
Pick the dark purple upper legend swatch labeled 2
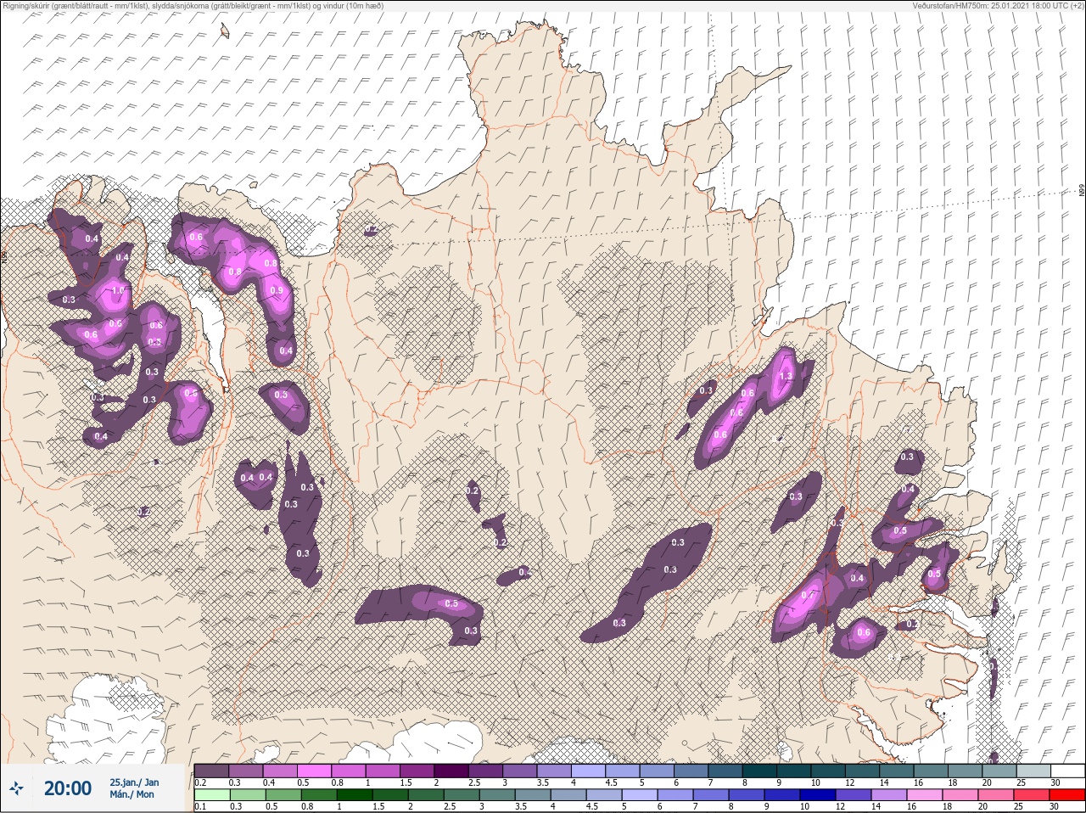coord(452,771)
